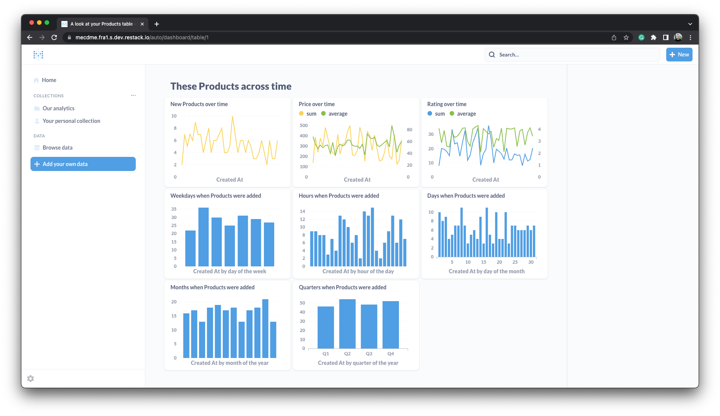
Task: Bookmark page with star icon
Action: (626, 37)
